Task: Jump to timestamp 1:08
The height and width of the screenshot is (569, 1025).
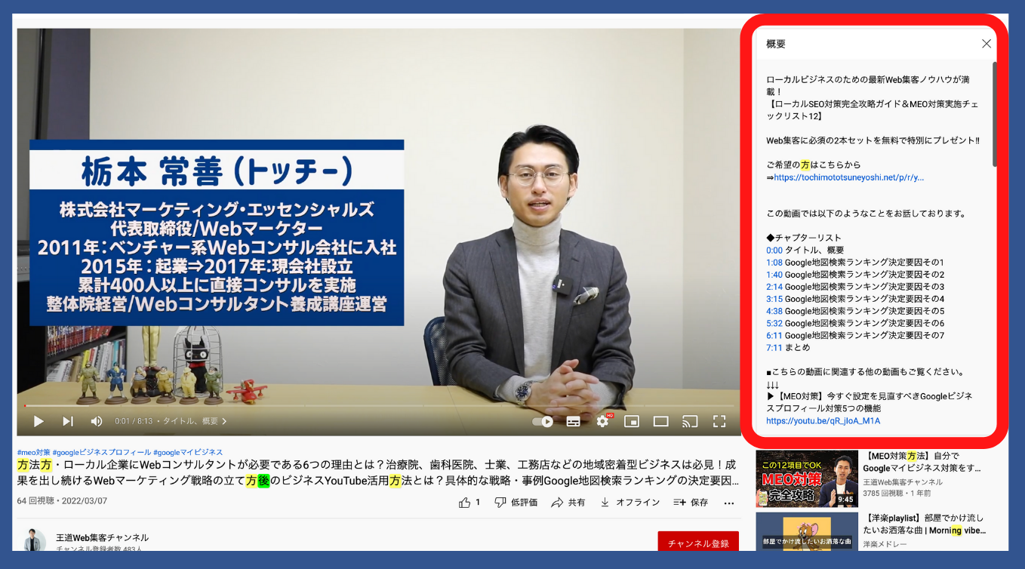Action: 774,262
